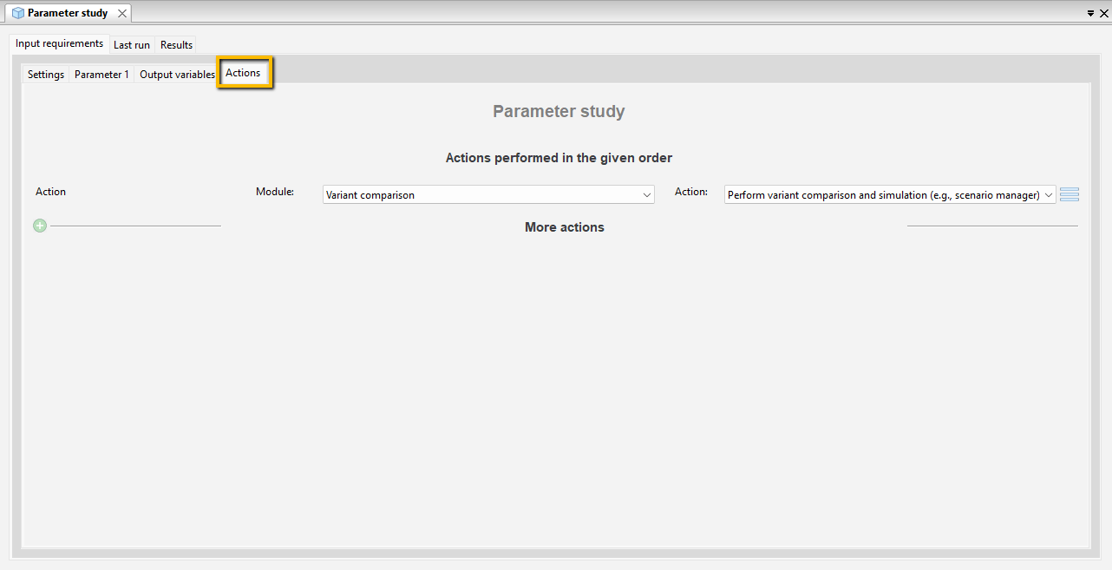
Task: Open the Parameter 1 sub-tab
Action: [101, 75]
